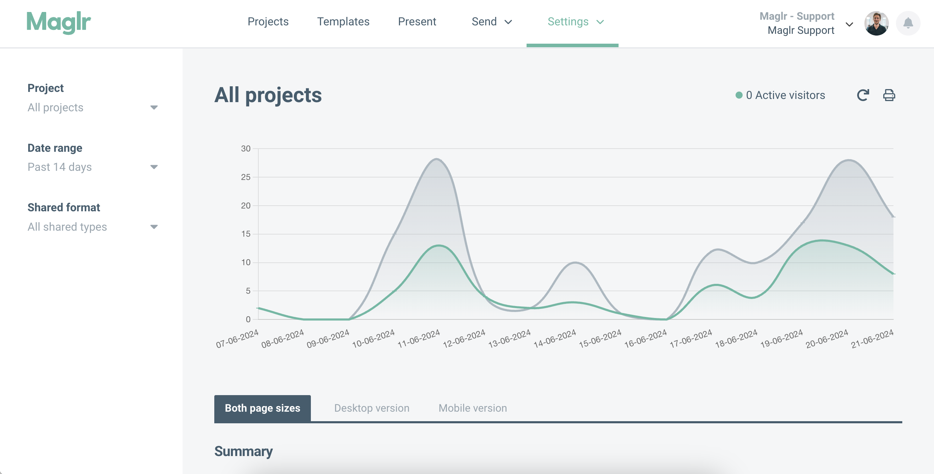
Task: Click the print icon
Action: (x=889, y=95)
